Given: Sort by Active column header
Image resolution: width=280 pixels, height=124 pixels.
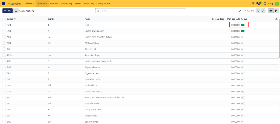Looking at the screenshot, I should pyautogui.click(x=244, y=19).
